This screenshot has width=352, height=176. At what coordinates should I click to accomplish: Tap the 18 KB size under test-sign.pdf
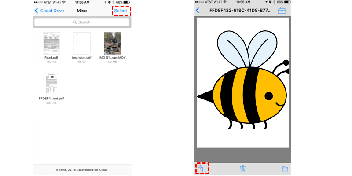click(82, 62)
